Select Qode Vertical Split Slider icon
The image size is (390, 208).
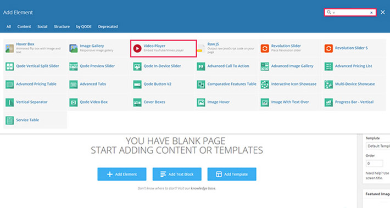click(x=10, y=66)
